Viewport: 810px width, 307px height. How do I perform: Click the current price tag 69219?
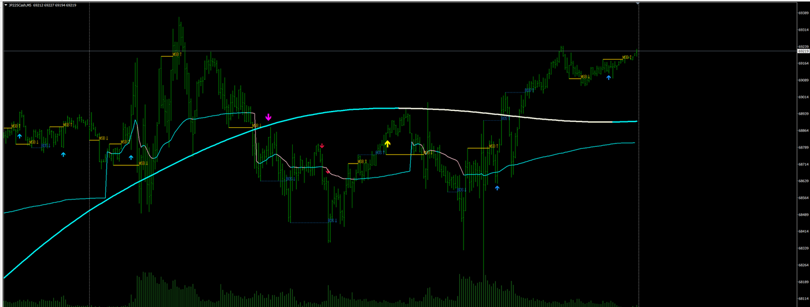[802, 51]
